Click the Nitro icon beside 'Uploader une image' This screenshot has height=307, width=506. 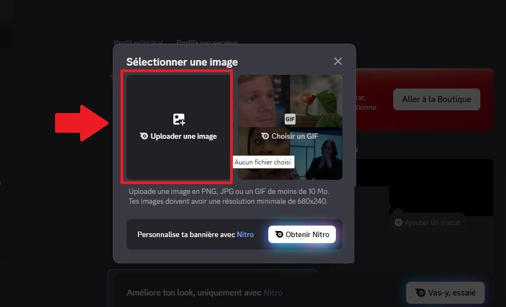tap(144, 136)
